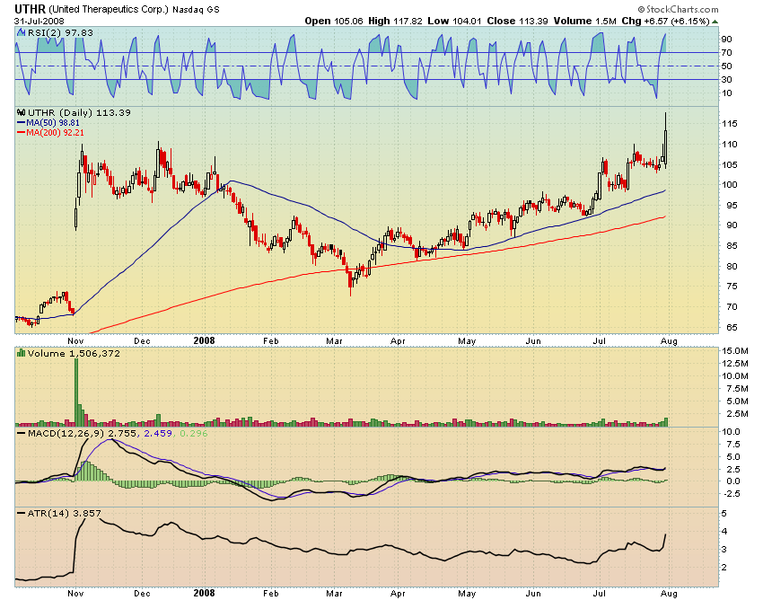This screenshot has width=763, height=600.
Task: Click the -2.5 MACD axis label
Action: tap(731, 493)
